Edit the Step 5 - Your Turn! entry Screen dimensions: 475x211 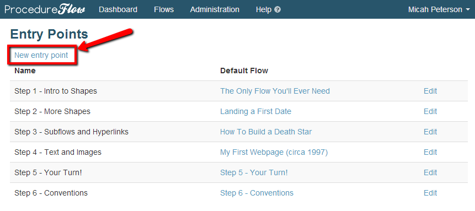[430, 172]
